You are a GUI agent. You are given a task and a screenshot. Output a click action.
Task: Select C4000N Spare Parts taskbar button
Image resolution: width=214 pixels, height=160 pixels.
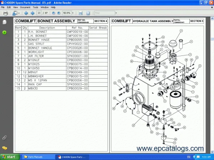[72, 157]
